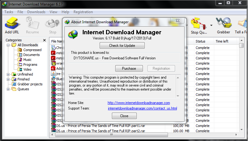248x141 pixels.
Task: Click the horizontal scroll left arrow
Action: 52,135
